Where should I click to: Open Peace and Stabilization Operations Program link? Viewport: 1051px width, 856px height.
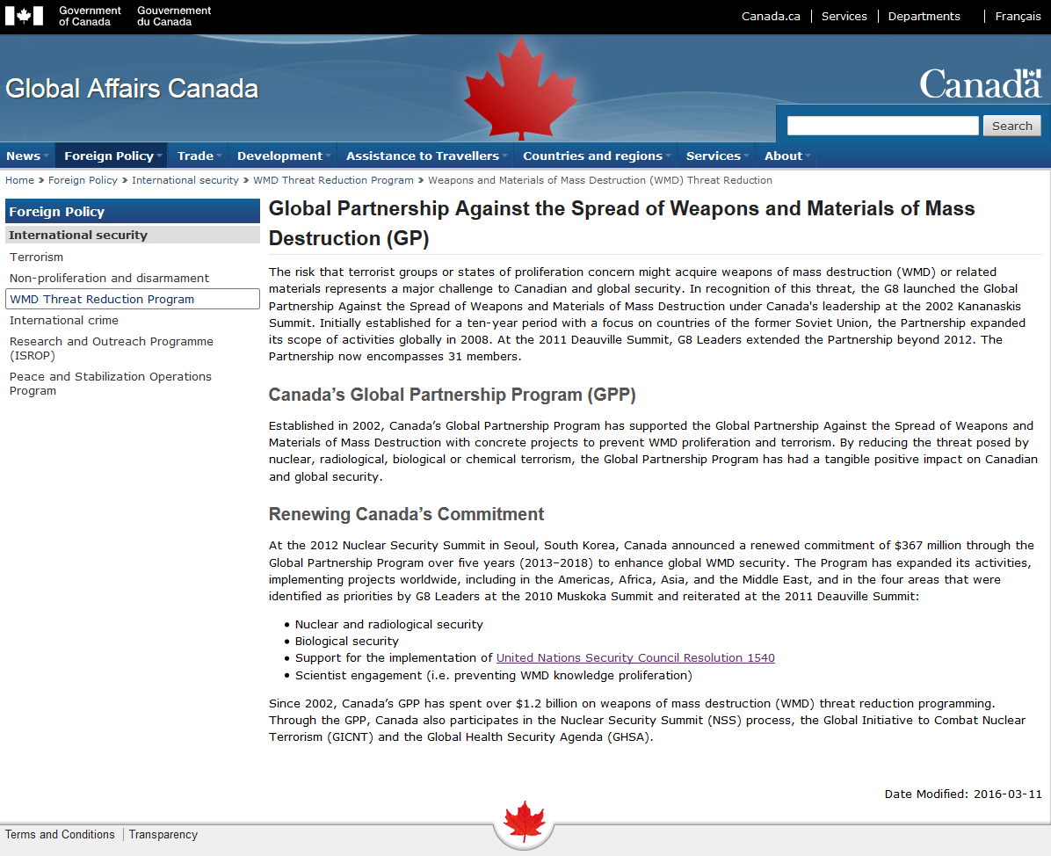coord(111,383)
